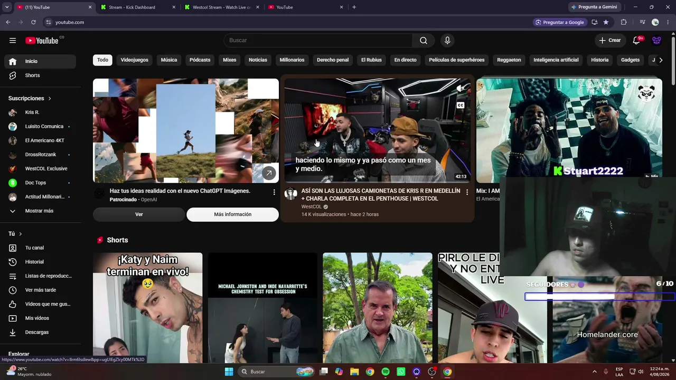Open the WestCOL channel link under the video
This screenshot has width=676, height=380.
312,207
